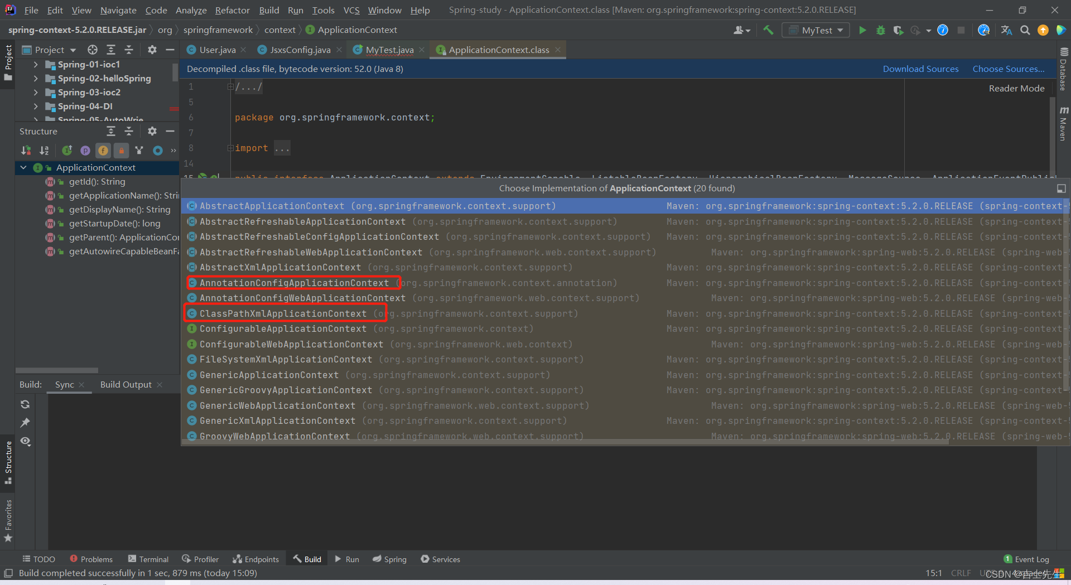The width and height of the screenshot is (1071, 585).
Task: Open the Navigate menu
Action: (118, 10)
